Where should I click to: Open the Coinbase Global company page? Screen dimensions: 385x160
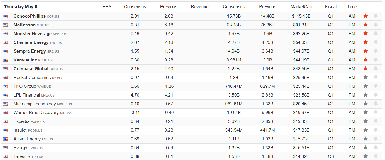coord(31,69)
